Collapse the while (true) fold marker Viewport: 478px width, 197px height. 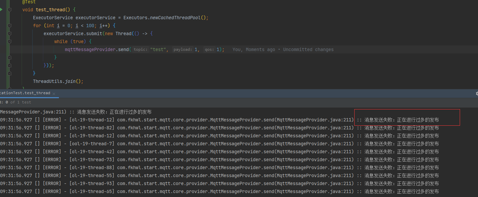coord(10,41)
